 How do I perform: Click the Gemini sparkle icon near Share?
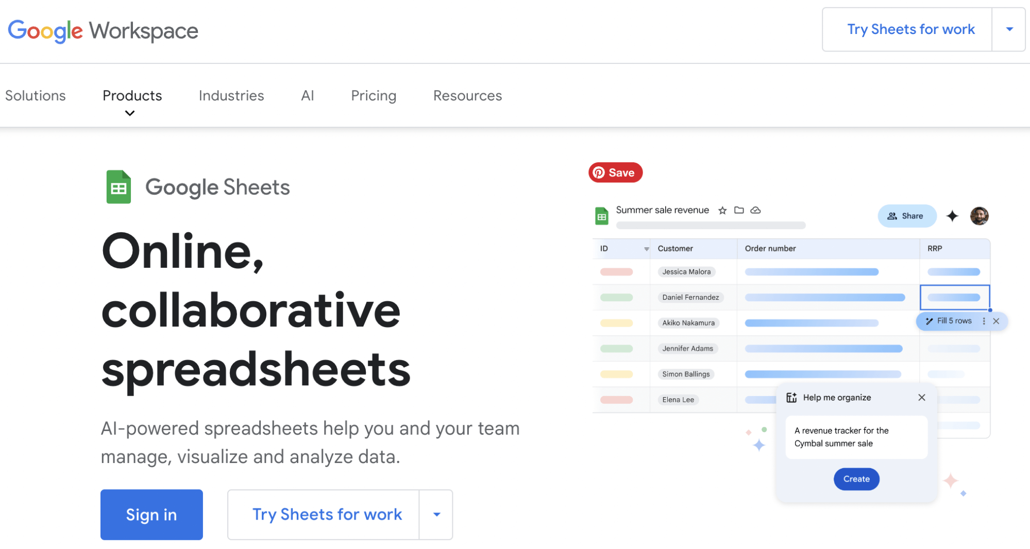coord(952,216)
